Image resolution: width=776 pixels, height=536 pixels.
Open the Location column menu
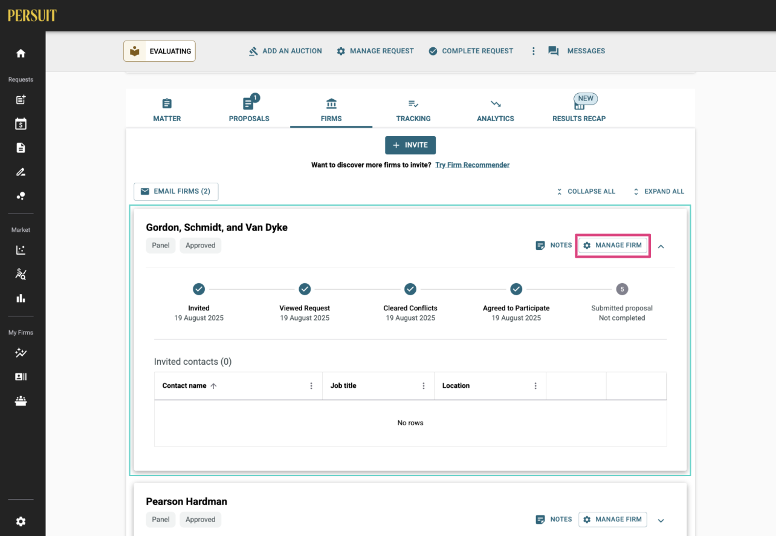click(x=535, y=386)
